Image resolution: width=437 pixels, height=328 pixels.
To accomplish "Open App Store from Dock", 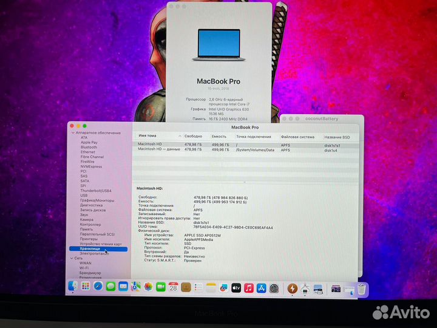I will click(262, 288).
